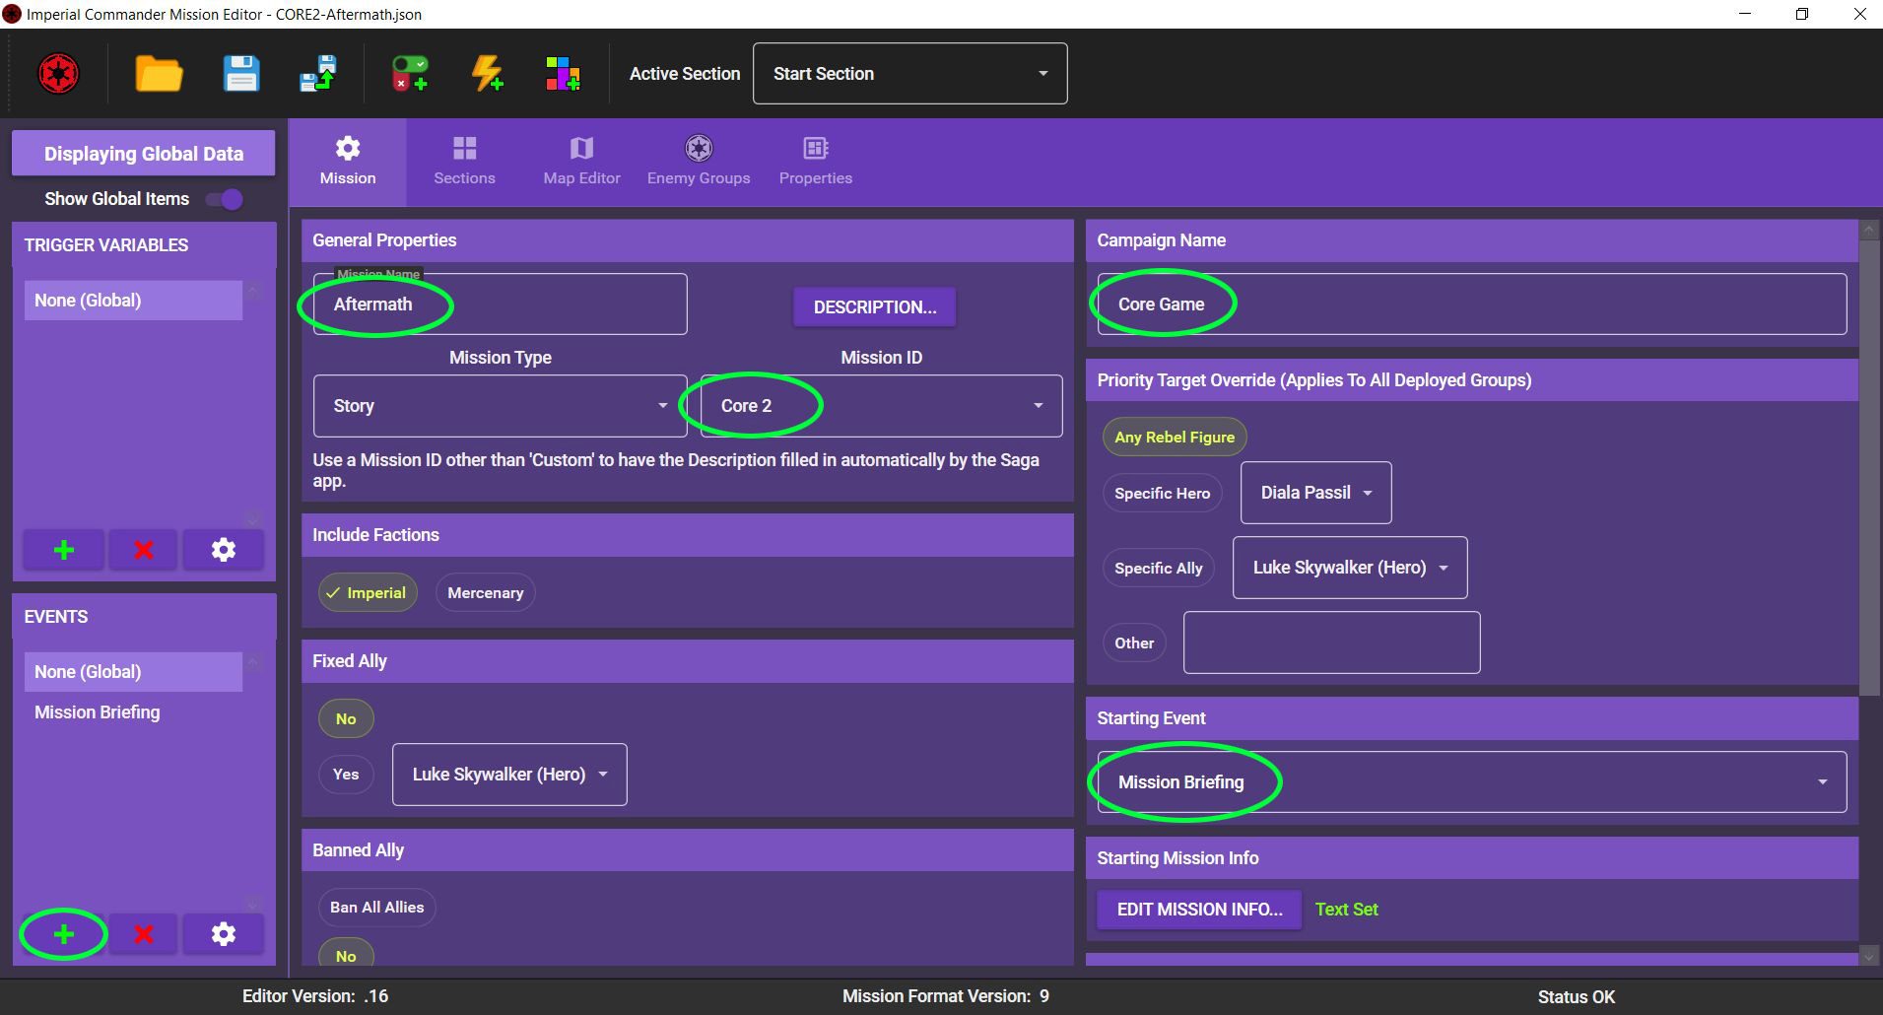This screenshot has width=1883, height=1015.
Task: Select Other priority target option
Action: 1134,643
